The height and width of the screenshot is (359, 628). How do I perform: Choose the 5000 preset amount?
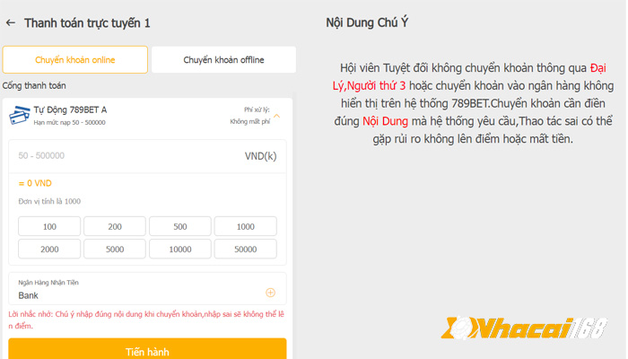tap(115, 250)
